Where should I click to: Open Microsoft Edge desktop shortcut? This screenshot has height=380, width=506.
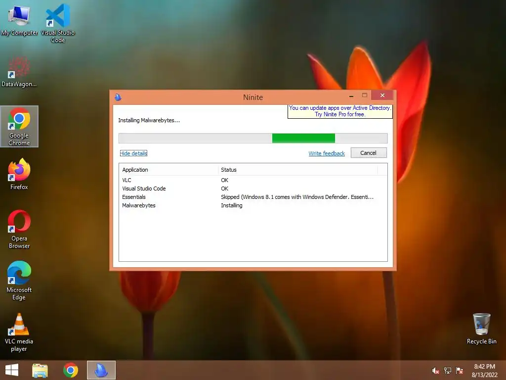pyautogui.click(x=19, y=281)
